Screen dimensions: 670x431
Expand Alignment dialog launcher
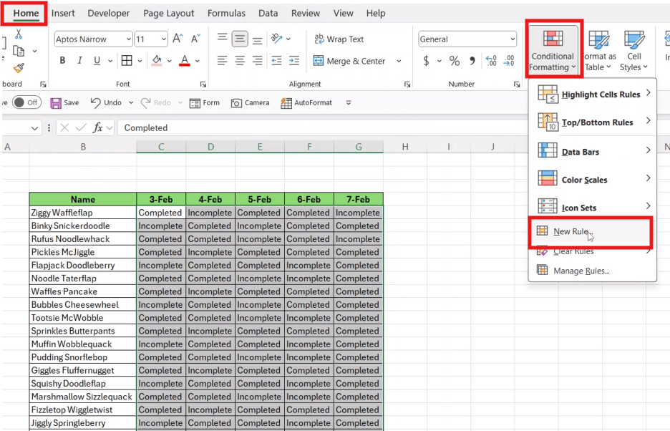[x=407, y=84]
